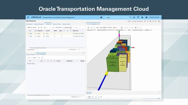Image resolution: width=188 pixels, height=105 pixels.
Task: Go to next equipment in 3D toolbar
Action: pyautogui.click(x=130, y=27)
